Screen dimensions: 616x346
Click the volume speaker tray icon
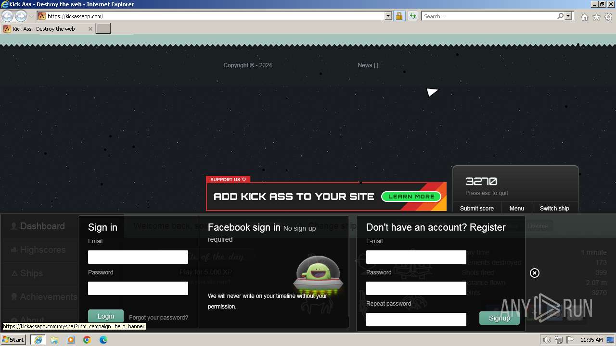point(547,340)
